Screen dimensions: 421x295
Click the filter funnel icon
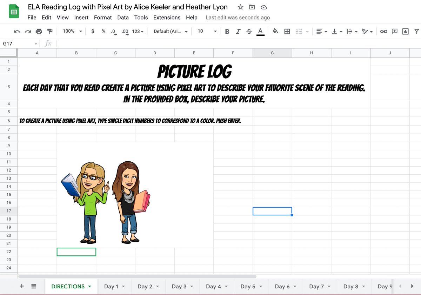click(x=416, y=32)
